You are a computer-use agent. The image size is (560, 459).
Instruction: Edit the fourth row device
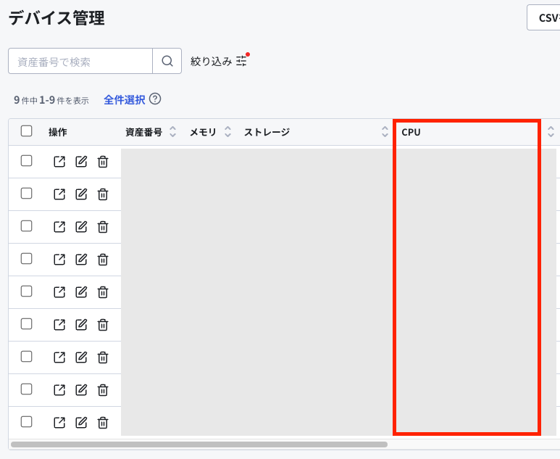81,260
